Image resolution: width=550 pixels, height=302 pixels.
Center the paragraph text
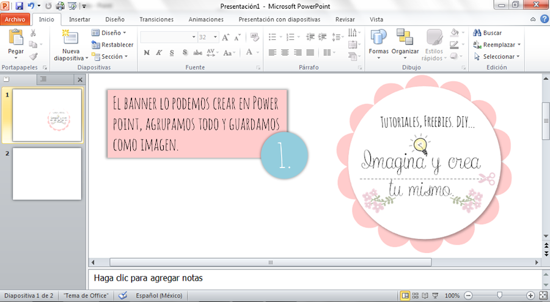click(x=285, y=53)
